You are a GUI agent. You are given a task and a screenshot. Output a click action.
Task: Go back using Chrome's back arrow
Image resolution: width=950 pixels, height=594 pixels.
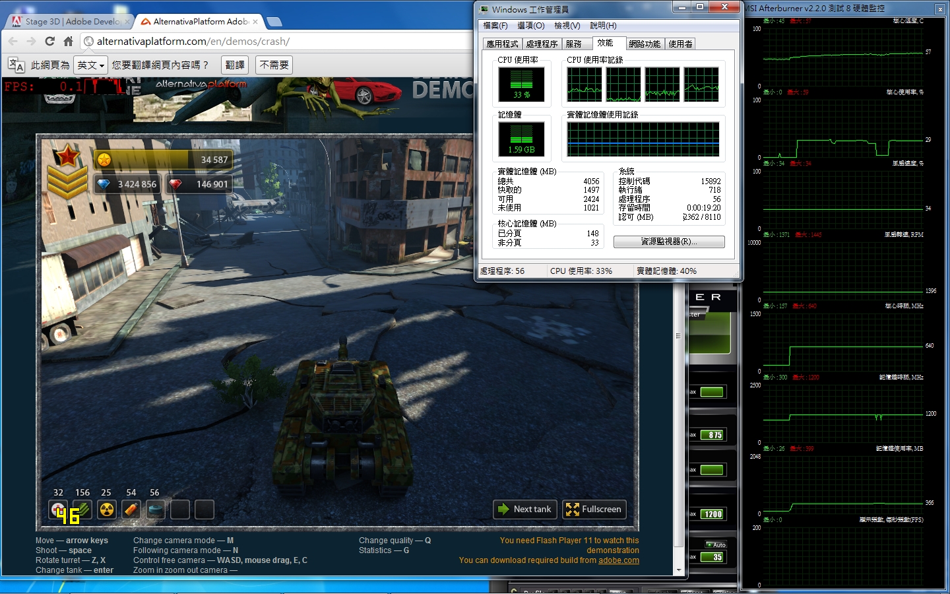[x=13, y=41]
